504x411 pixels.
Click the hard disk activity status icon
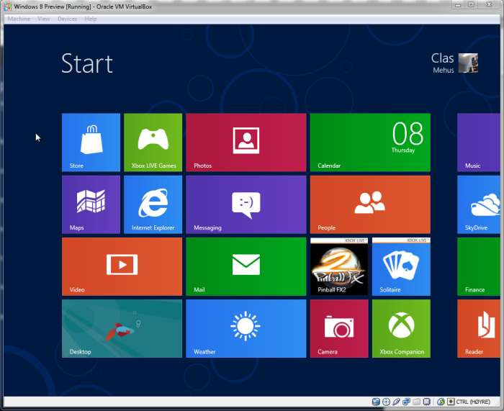tap(376, 402)
